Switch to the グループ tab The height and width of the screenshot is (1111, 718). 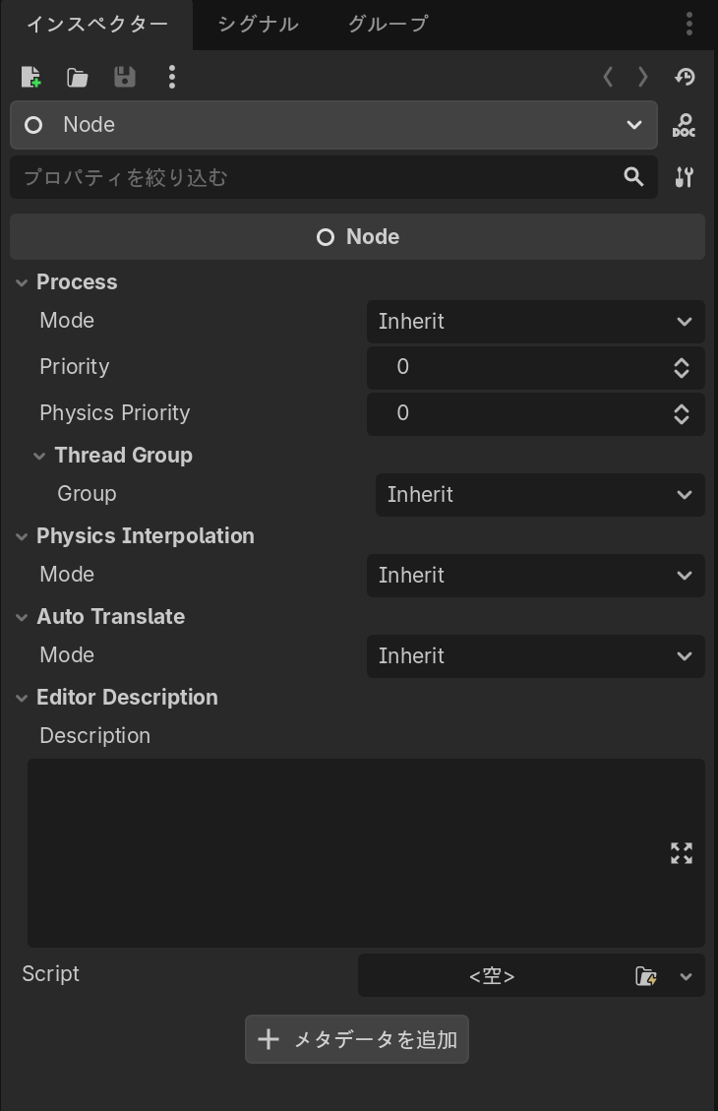[x=389, y=24]
